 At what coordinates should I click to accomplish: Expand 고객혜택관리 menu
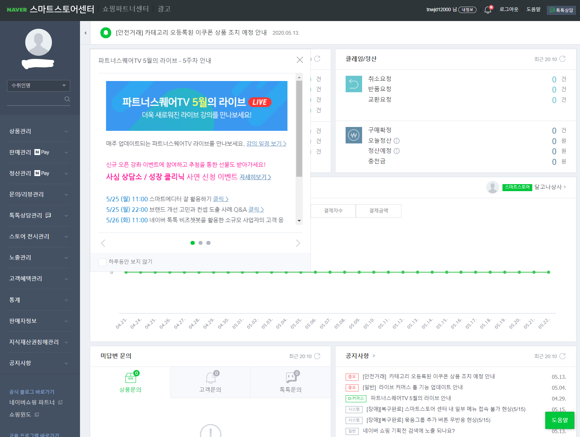tap(39, 278)
